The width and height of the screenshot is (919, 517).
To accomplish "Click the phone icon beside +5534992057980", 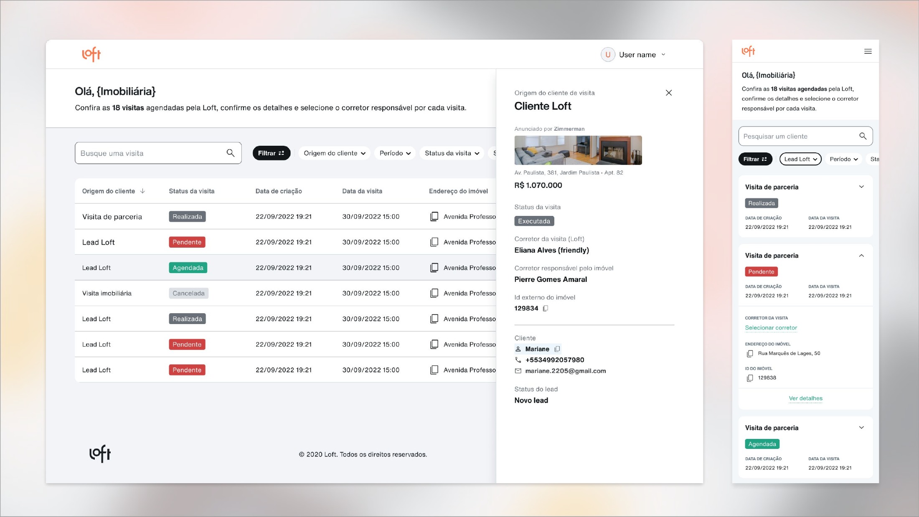I will click(518, 360).
